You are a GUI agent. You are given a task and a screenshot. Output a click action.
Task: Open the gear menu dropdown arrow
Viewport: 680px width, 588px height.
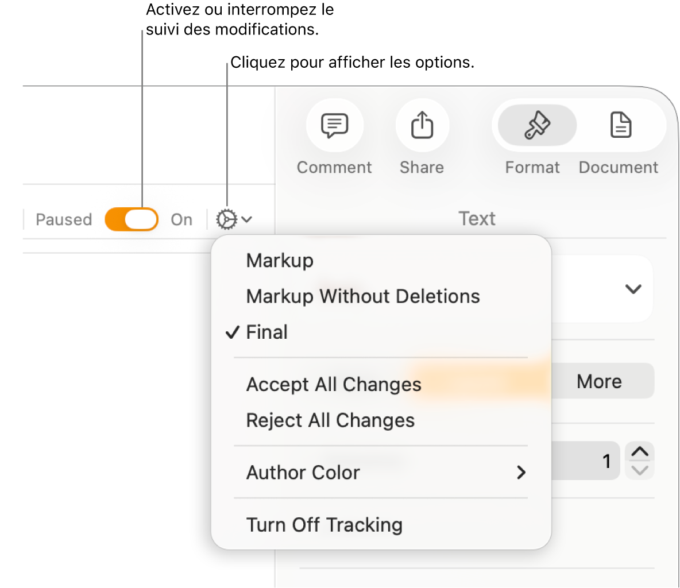(x=246, y=219)
